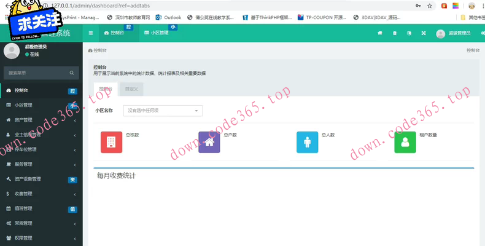Open 小区管理 in the sidebar
Screen dimensions: 485x246
click(42, 105)
